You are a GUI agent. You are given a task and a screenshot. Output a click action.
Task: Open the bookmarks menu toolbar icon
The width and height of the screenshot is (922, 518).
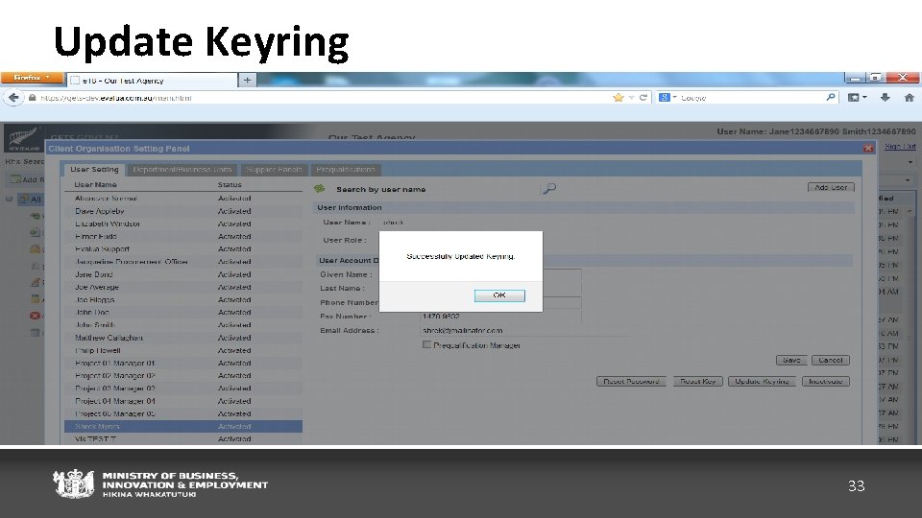tap(857, 98)
